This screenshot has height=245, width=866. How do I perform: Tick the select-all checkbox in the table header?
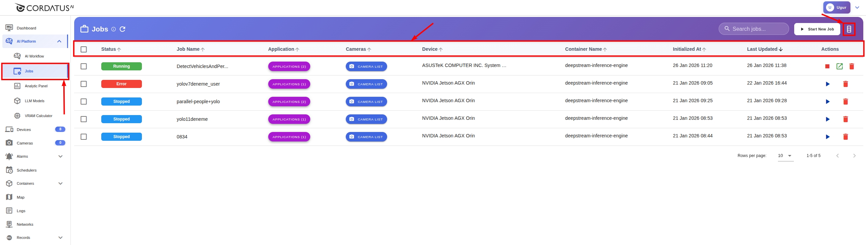pyautogui.click(x=84, y=49)
